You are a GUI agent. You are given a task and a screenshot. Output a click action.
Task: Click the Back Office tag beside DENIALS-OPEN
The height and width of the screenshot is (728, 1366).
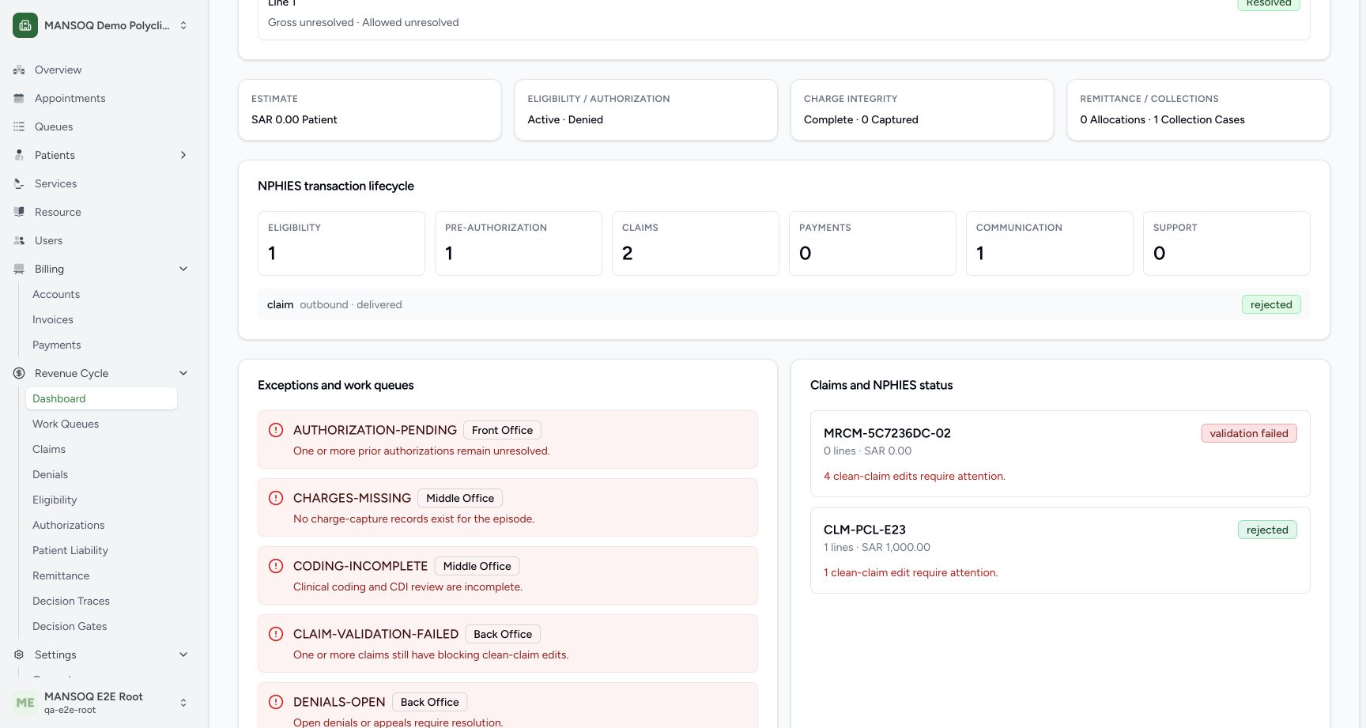pos(429,702)
